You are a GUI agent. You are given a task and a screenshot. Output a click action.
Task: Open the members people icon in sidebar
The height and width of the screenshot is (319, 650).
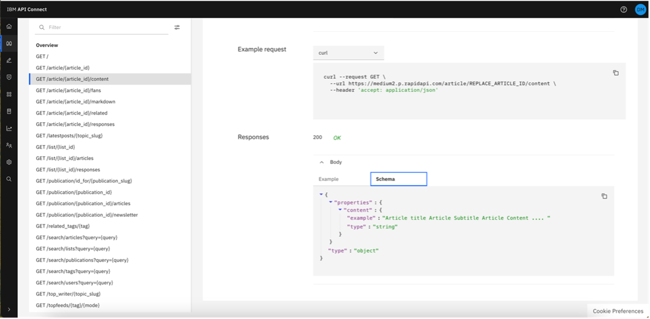point(9,145)
